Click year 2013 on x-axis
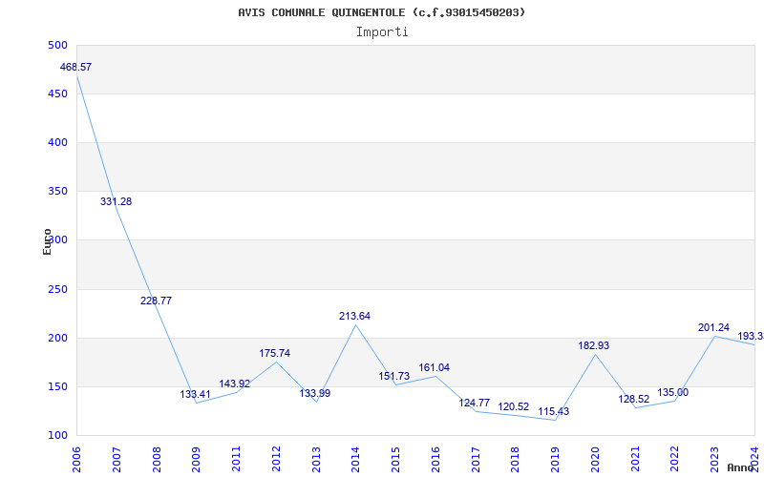This screenshot has height=477, width=764. coord(316,460)
